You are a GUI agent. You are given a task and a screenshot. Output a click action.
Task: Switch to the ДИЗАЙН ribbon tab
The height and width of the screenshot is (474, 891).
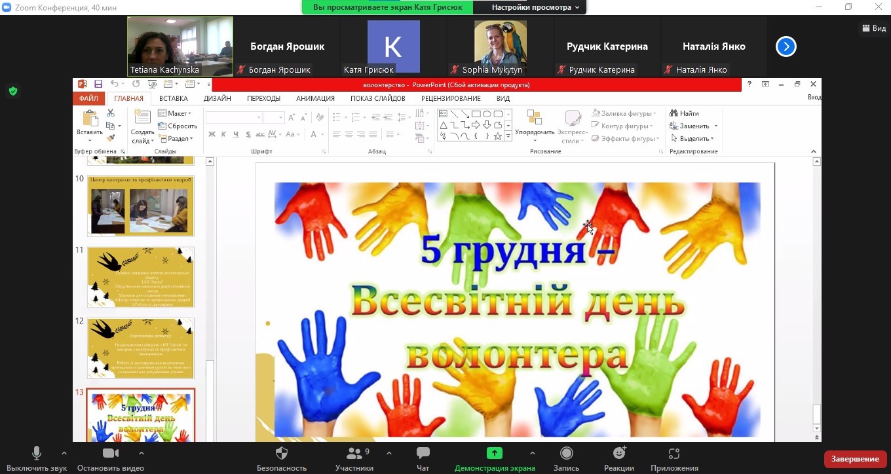click(x=217, y=98)
